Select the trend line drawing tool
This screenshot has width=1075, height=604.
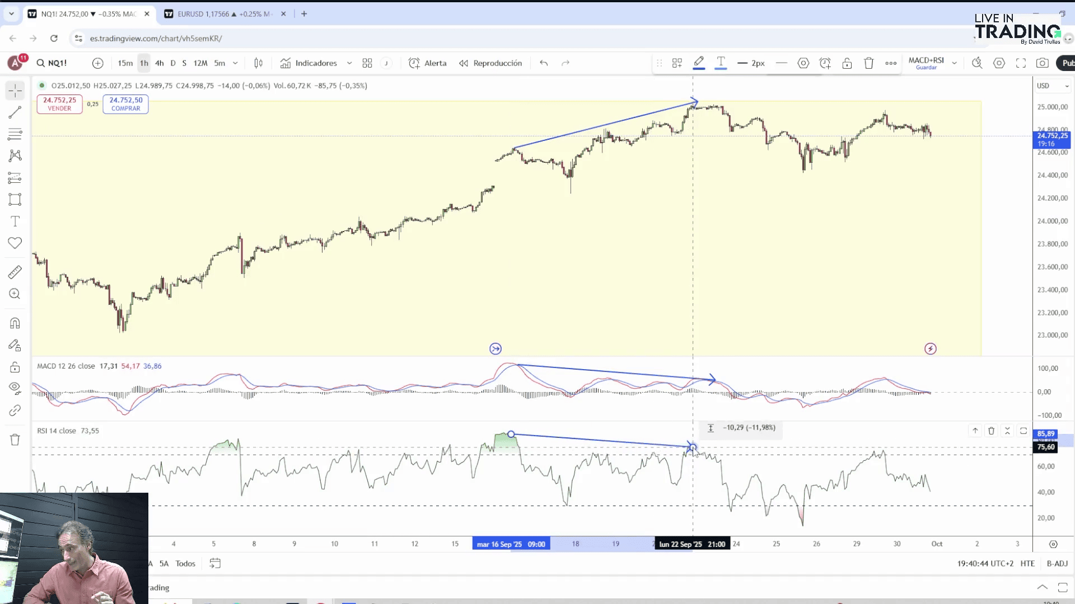pyautogui.click(x=15, y=112)
